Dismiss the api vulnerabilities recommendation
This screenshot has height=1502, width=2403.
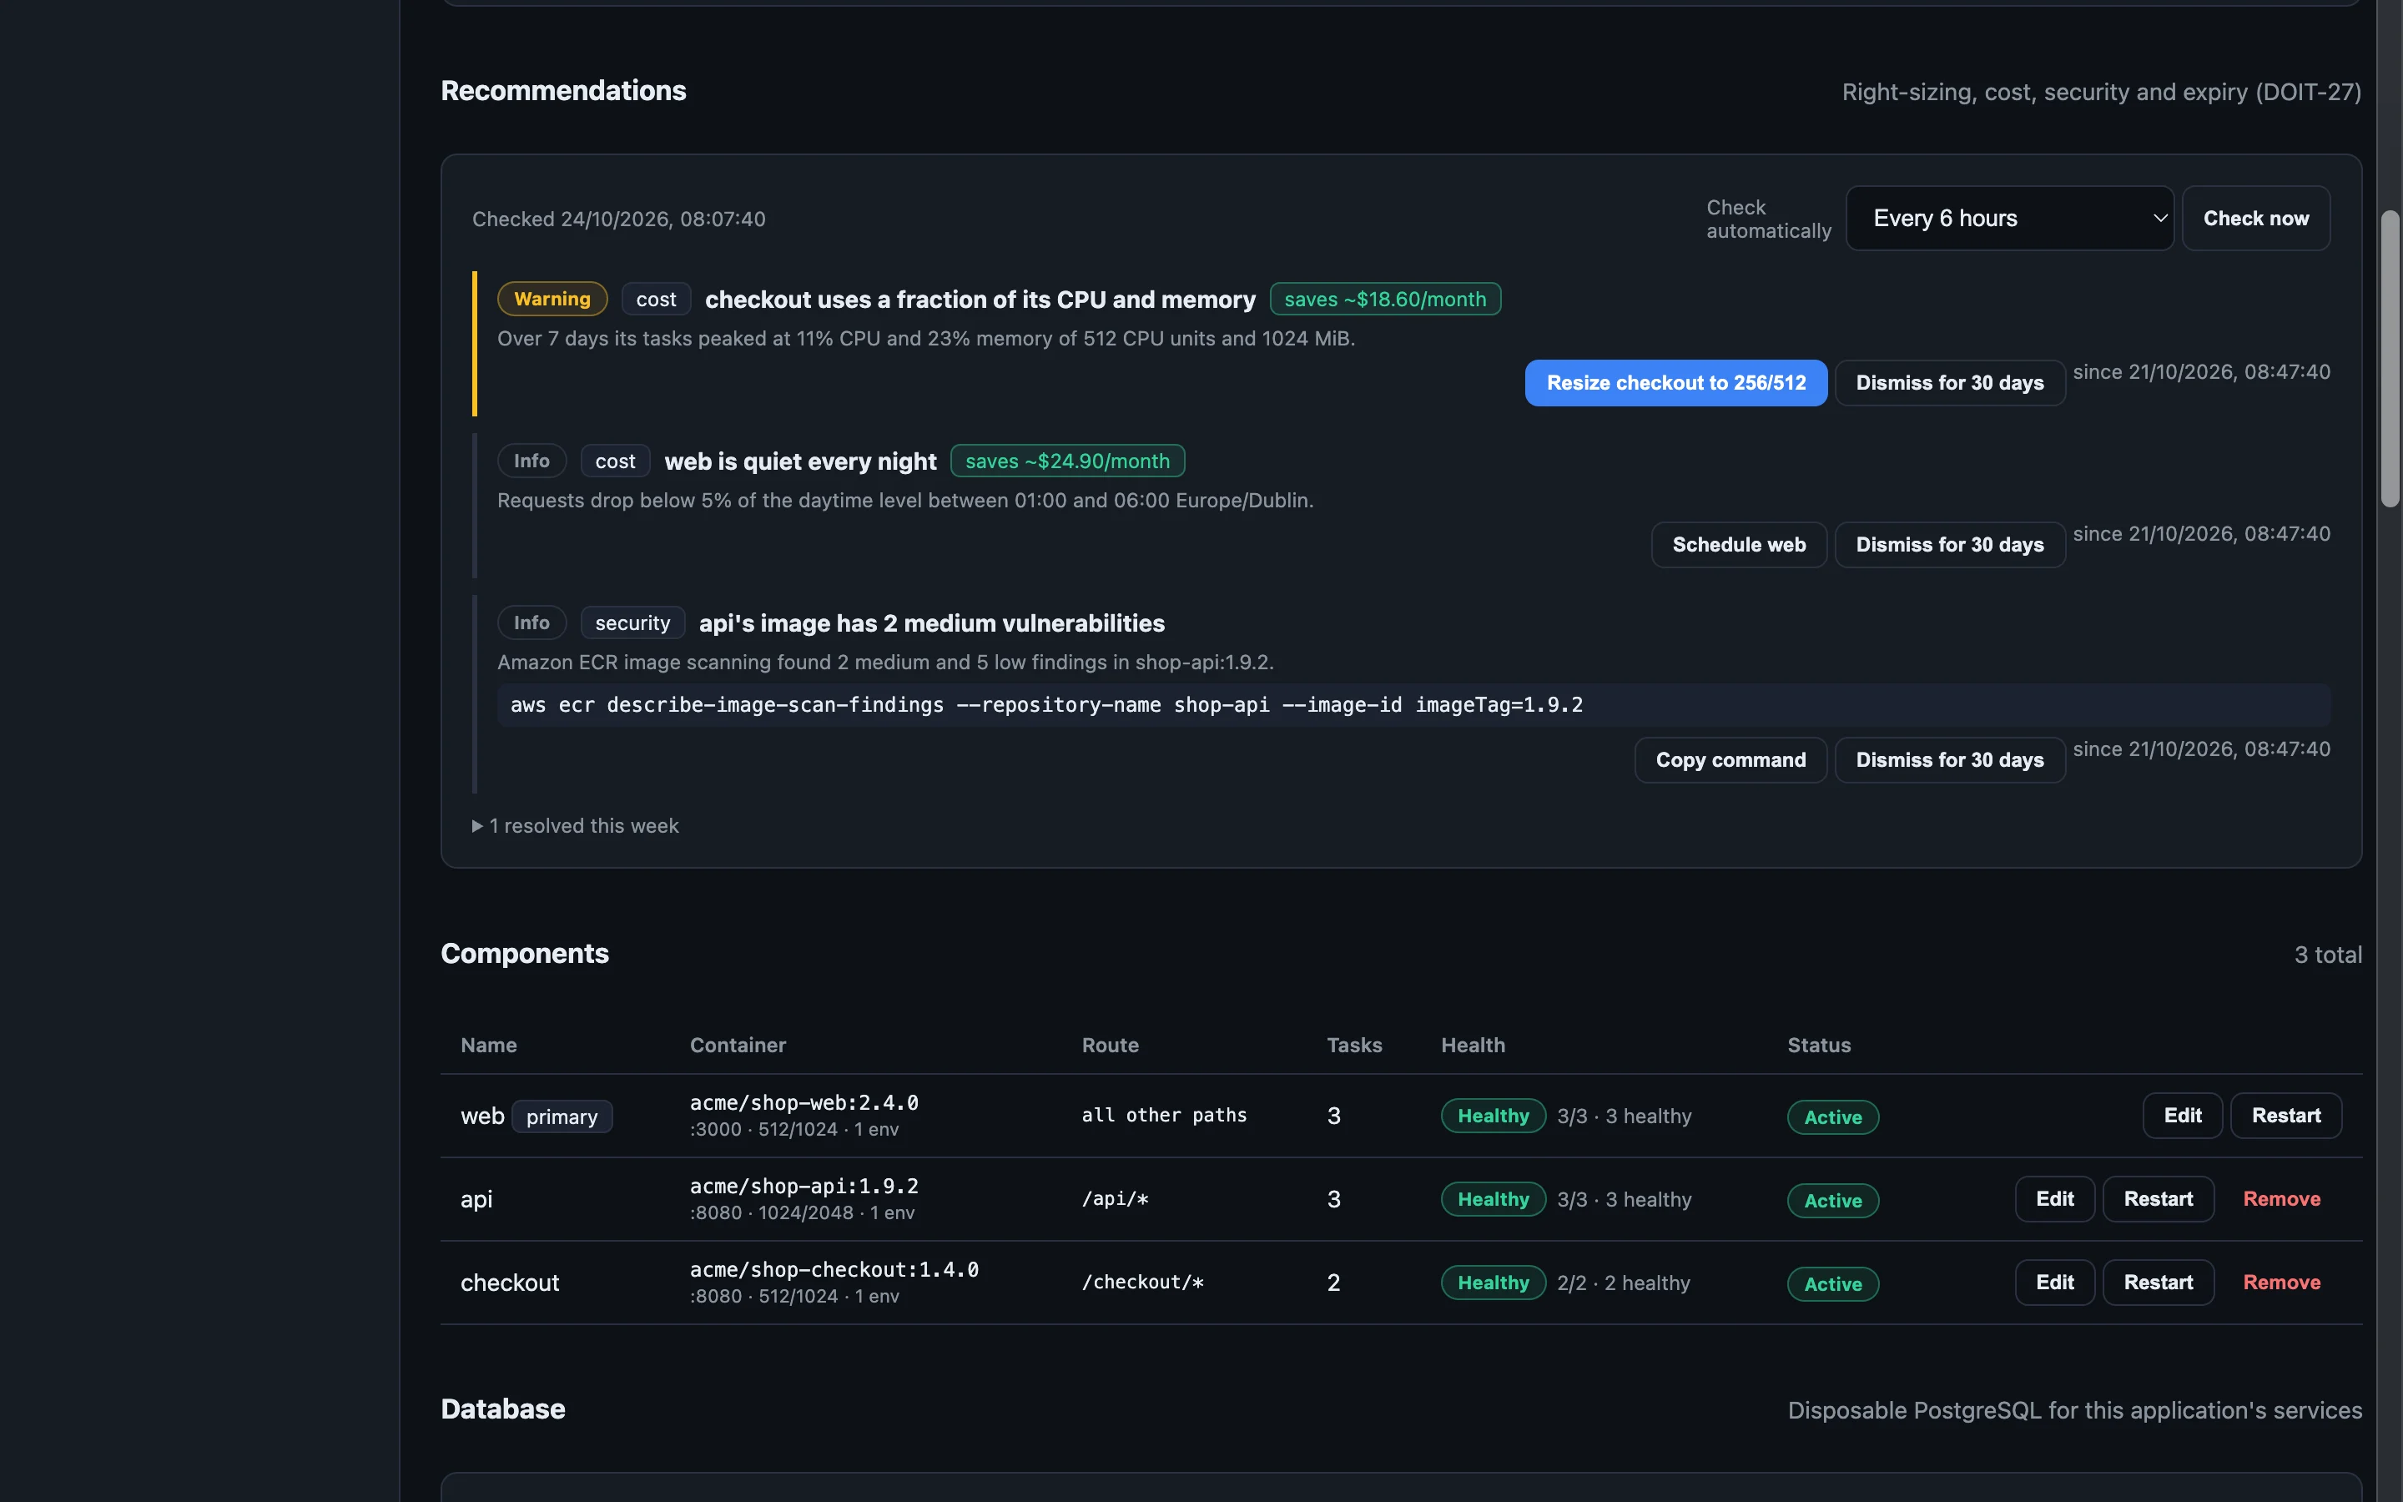pyautogui.click(x=1949, y=760)
